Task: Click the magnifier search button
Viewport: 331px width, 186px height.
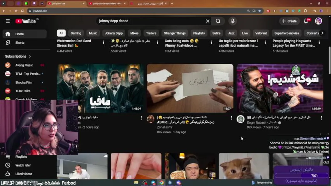Action: [x=218, y=21]
